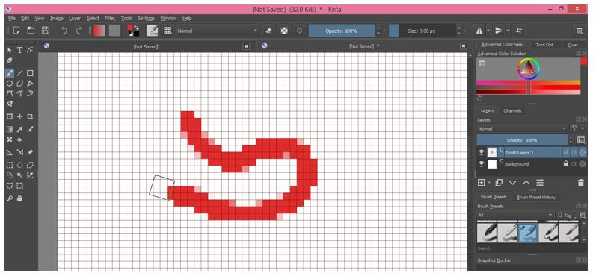Viewport: 596px width, 276px height.
Task: Create a new document from toolbar
Action: coord(16,31)
